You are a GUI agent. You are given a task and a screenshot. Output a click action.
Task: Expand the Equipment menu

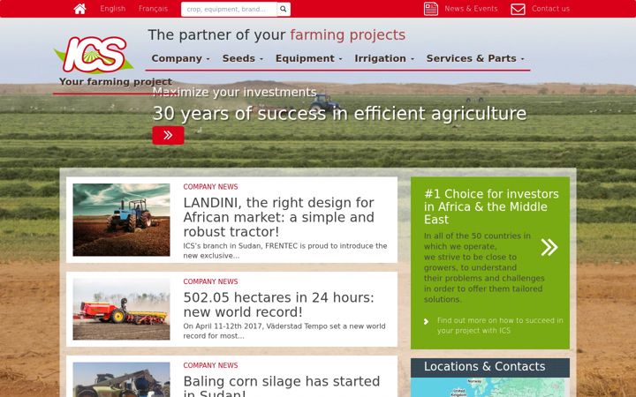pos(308,58)
